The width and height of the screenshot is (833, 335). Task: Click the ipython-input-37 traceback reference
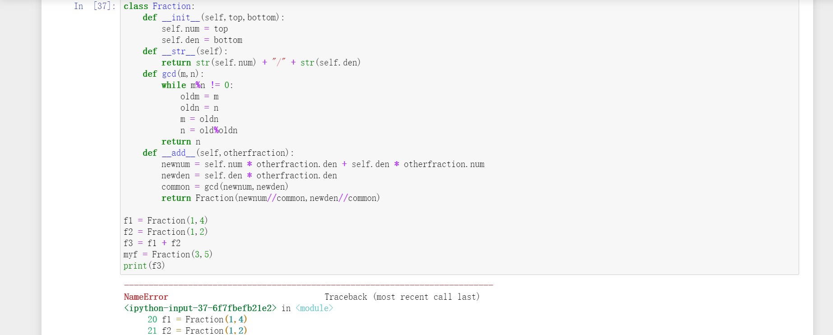coord(200,308)
